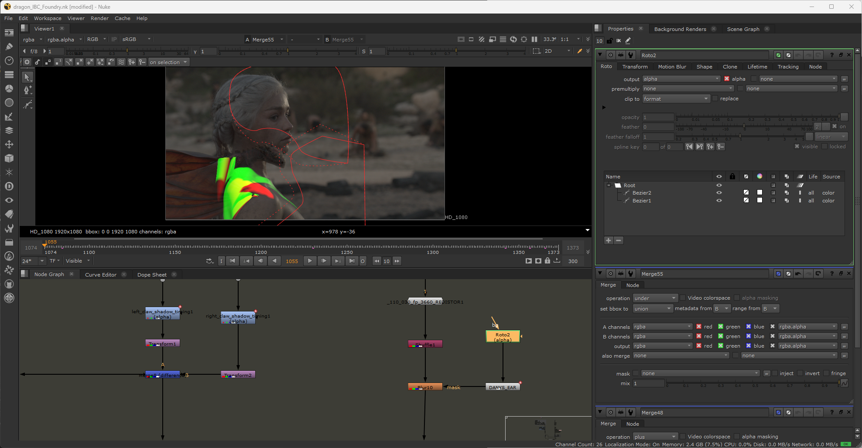Switch to the Motion Blur tab

point(672,67)
